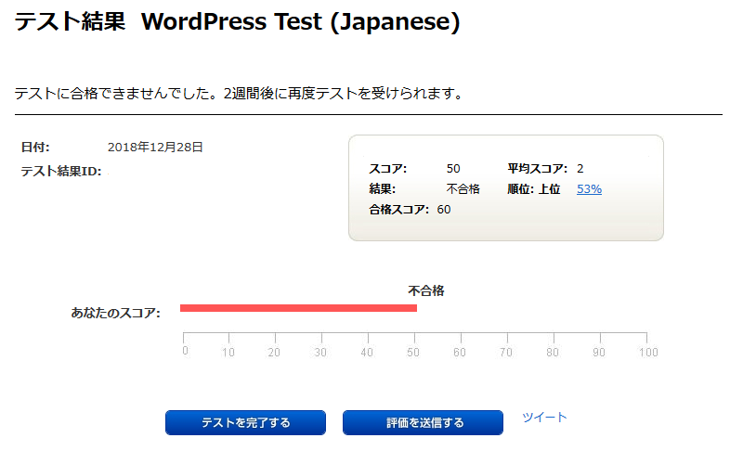Click the テスト結果ID: label
The height and width of the screenshot is (451, 730).
pyautogui.click(x=61, y=171)
